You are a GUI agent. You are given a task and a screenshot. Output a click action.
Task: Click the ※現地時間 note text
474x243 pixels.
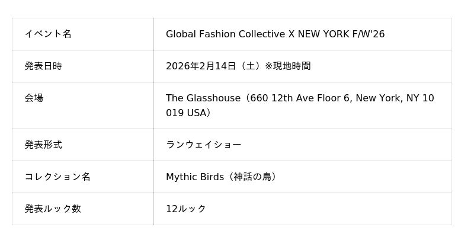287,66
